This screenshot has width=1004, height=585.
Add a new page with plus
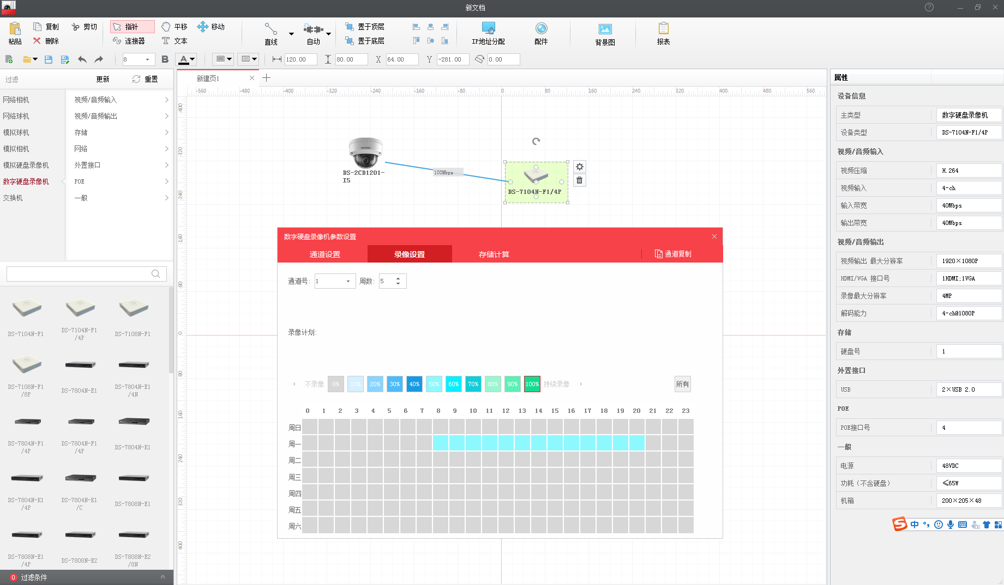(266, 78)
